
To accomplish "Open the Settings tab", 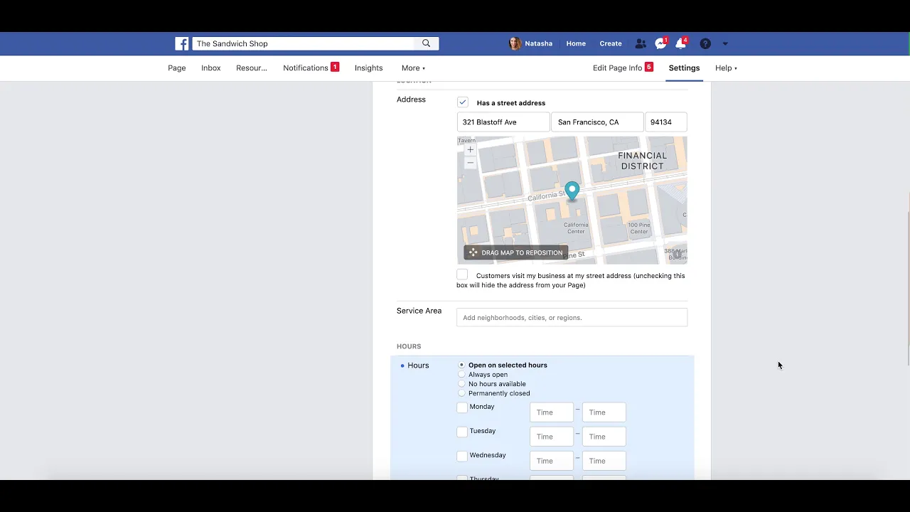I will pyautogui.click(x=684, y=68).
